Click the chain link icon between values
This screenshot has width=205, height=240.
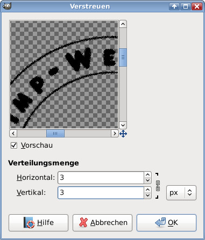(158, 186)
